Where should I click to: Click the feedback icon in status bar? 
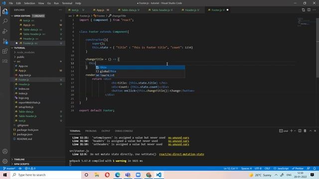point(309,169)
